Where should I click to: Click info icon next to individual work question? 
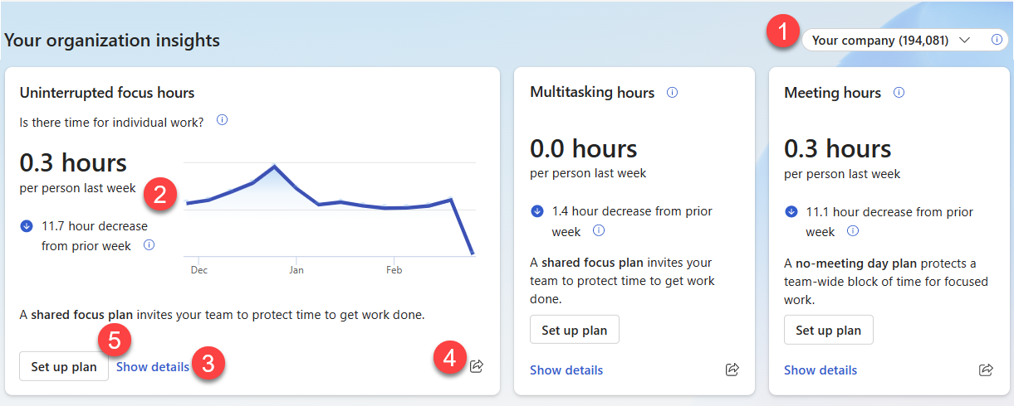click(222, 121)
